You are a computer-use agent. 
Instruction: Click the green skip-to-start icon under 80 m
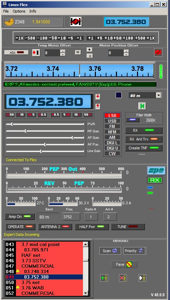[x=142, y=106]
